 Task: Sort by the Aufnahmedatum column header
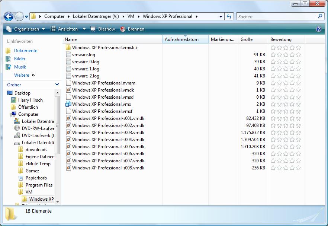[185, 39]
